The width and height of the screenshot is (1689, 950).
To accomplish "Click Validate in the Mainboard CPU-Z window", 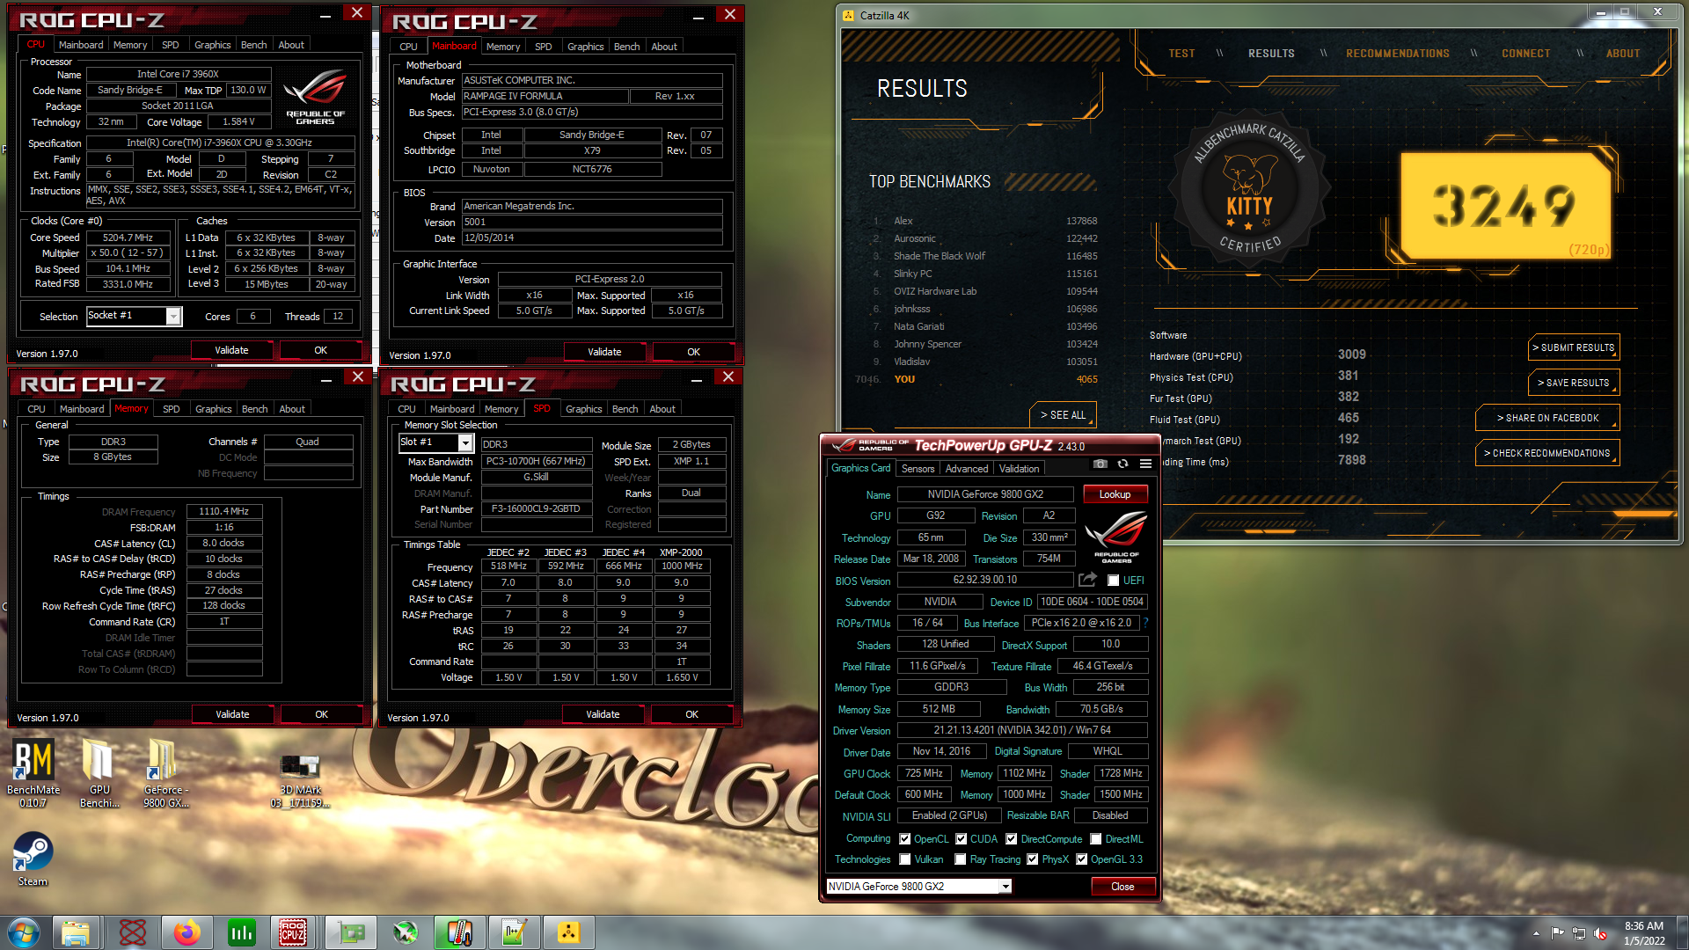I will (604, 352).
